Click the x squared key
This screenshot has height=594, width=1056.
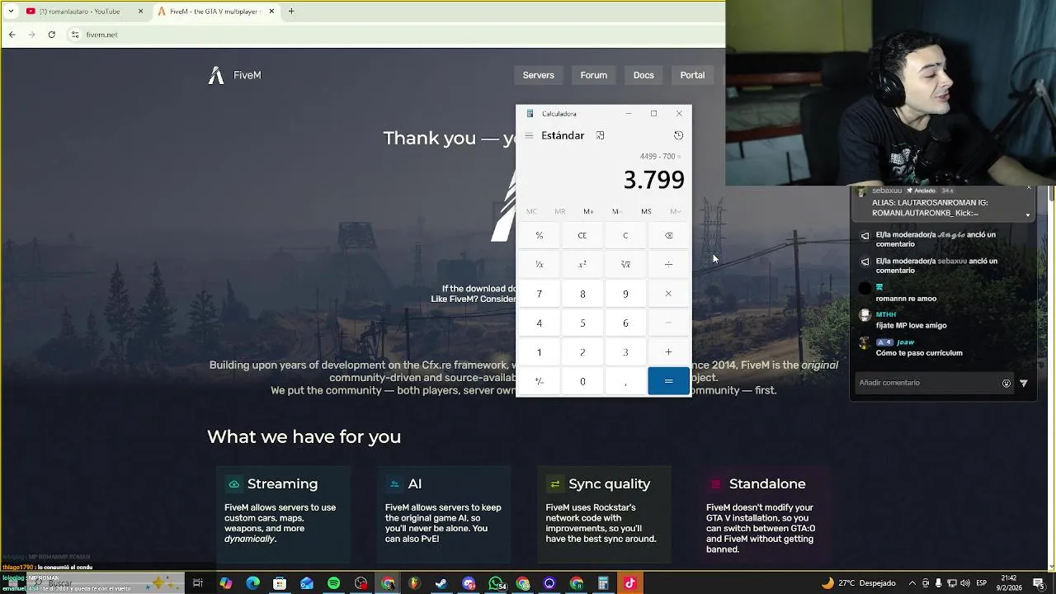pyautogui.click(x=582, y=264)
